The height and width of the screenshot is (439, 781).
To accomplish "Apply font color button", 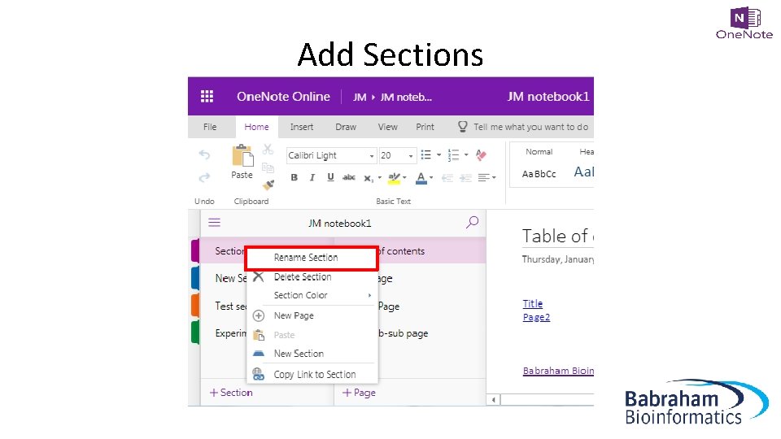I will click(x=421, y=178).
